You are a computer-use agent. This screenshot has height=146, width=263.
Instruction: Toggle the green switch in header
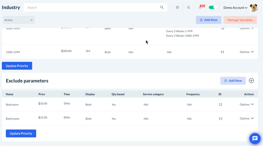tap(213, 7)
